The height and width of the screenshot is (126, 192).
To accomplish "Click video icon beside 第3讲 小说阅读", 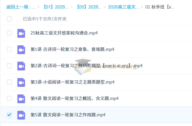I will pyautogui.click(x=21, y=82).
